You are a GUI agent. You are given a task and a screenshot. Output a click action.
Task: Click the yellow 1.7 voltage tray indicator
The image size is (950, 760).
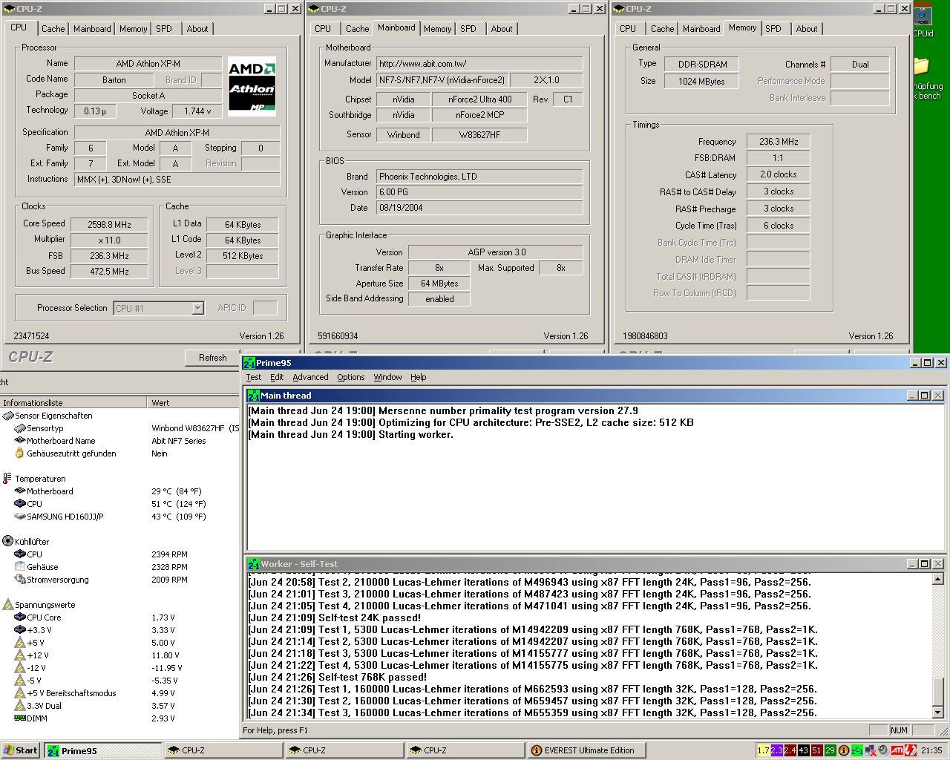coord(764,750)
